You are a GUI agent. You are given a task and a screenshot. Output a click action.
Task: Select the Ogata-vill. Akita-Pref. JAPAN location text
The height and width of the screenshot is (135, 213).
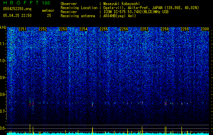pyautogui.click(x=151, y=8)
